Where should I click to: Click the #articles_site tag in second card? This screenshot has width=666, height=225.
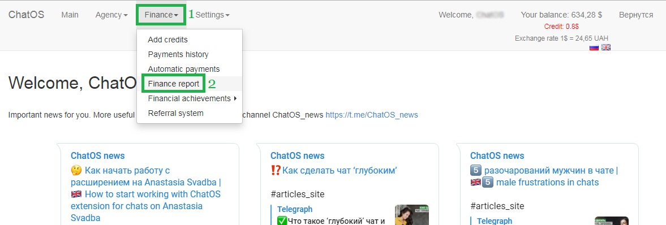click(x=297, y=194)
